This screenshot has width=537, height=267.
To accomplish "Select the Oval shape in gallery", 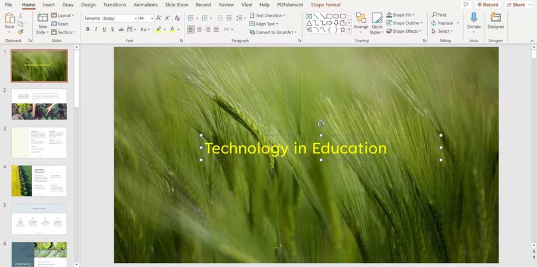I will coord(336,16).
